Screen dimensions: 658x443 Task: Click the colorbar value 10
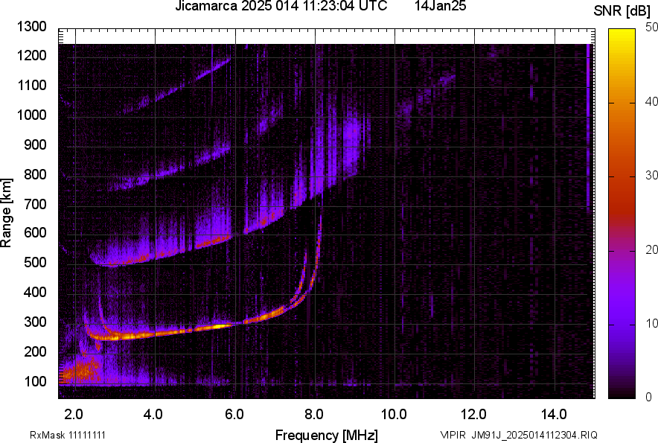click(x=651, y=323)
